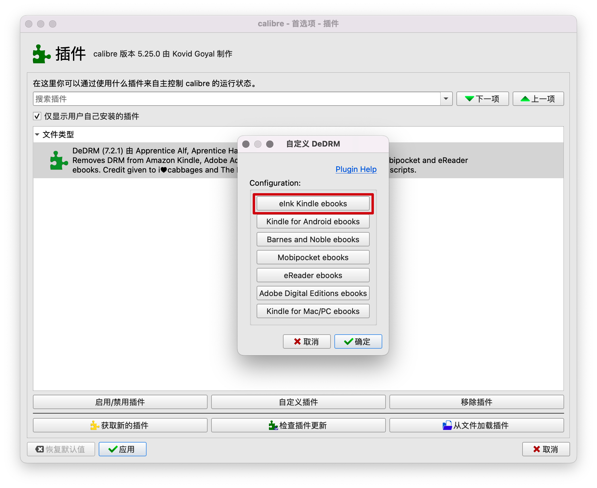Cancel the preferences window with 取消
This screenshot has width=597, height=488.
[546, 449]
